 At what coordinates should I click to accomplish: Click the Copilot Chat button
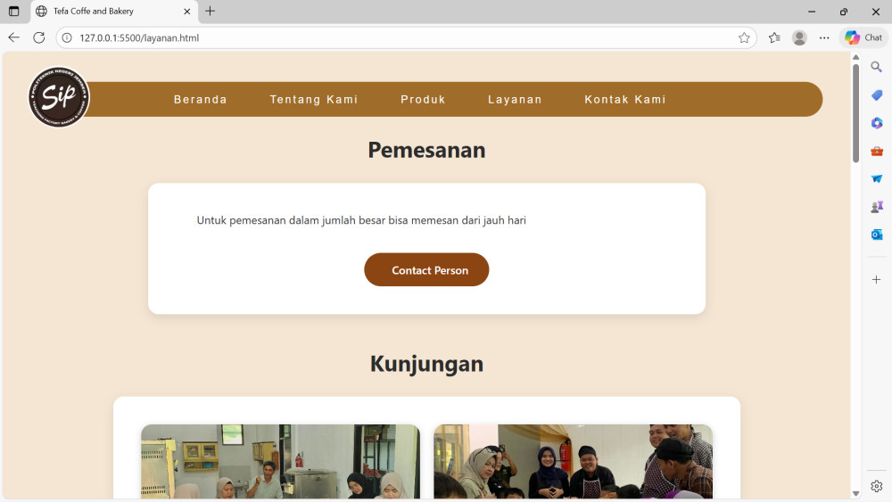pos(863,37)
